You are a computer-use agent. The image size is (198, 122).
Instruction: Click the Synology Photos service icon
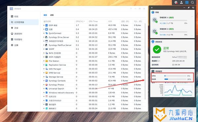pos(47,85)
